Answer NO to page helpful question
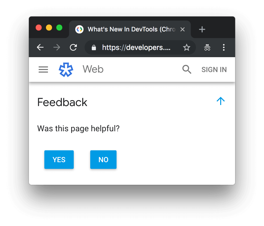 pyautogui.click(x=103, y=160)
